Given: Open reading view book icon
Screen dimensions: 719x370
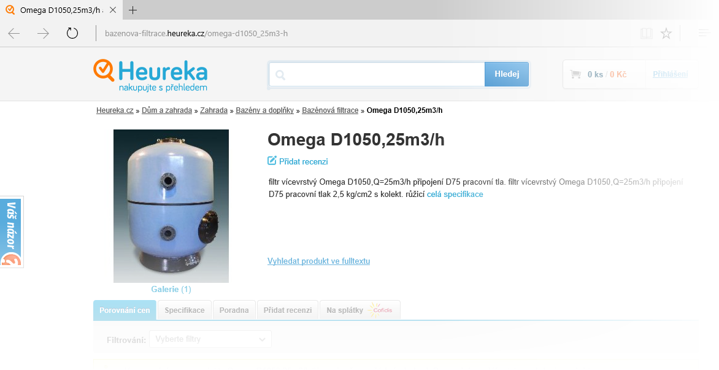Looking at the screenshot, I should click(x=647, y=34).
